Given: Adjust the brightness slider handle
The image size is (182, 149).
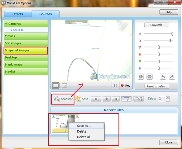Looking at the screenshot, I should click(172, 34).
